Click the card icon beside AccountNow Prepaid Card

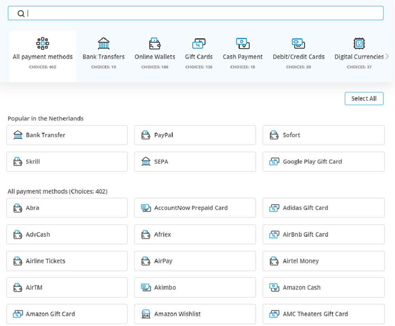click(x=146, y=208)
